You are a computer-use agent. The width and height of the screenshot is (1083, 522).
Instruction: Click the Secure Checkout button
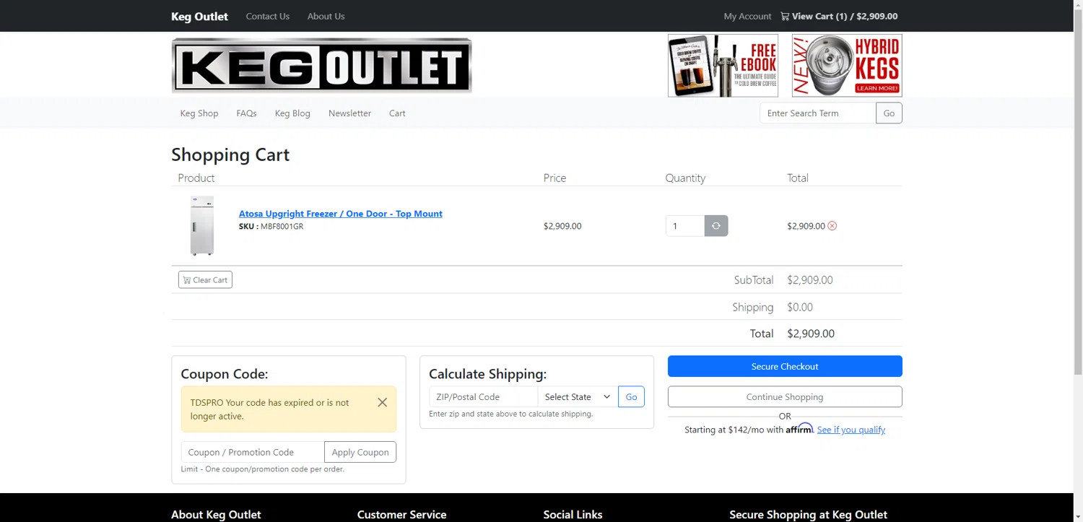point(785,366)
